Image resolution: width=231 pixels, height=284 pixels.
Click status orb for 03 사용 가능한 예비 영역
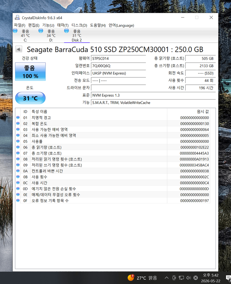pyautogui.click(x=18, y=129)
